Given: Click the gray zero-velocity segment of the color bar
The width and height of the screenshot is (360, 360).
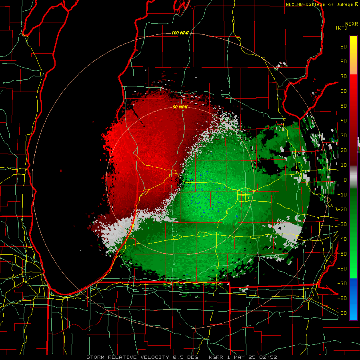Looking at the screenshot, I should (353, 177).
